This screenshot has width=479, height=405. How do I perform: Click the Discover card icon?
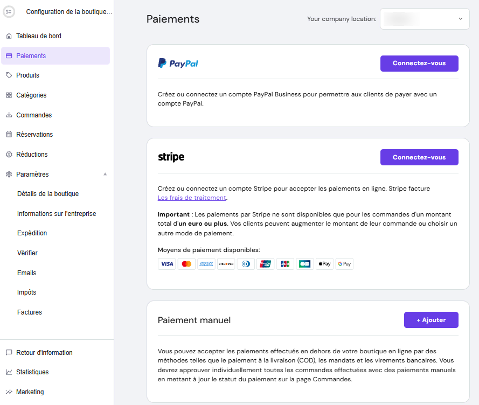coord(226,264)
